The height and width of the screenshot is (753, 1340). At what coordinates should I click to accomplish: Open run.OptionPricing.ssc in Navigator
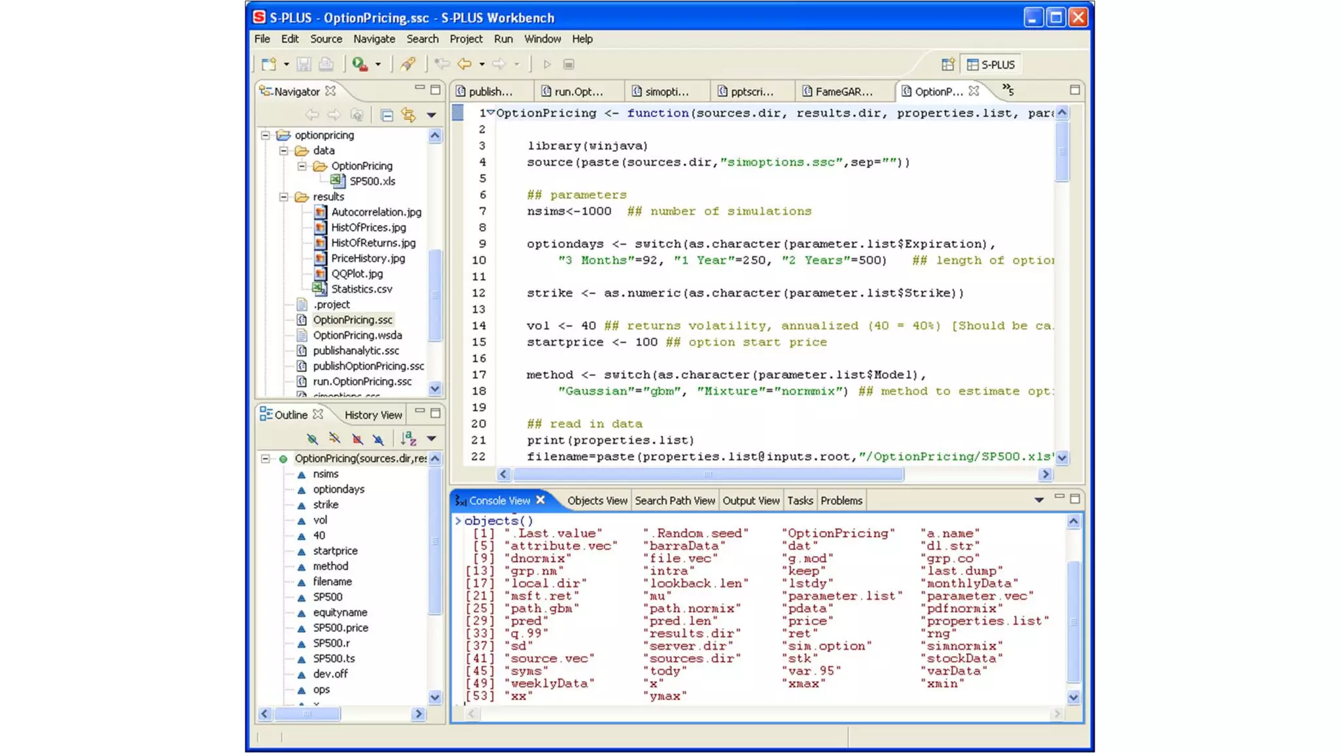pos(362,382)
